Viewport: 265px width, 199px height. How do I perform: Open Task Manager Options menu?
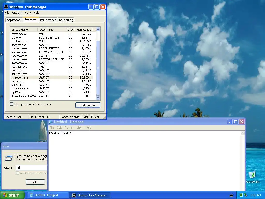tap(17, 13)
